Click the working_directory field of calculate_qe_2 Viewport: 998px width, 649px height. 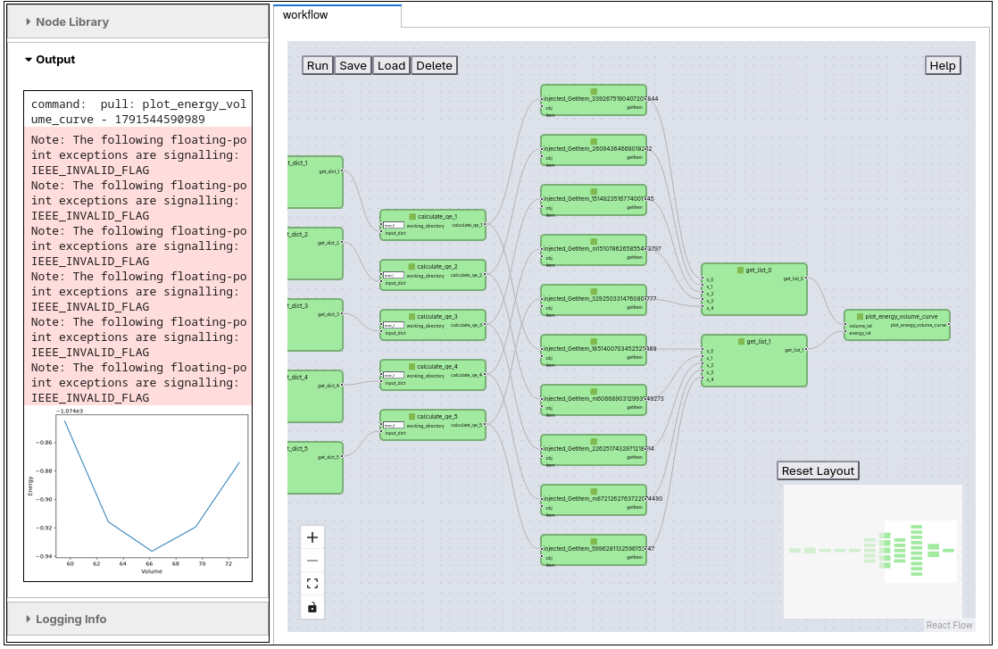[x=394, y=276]
